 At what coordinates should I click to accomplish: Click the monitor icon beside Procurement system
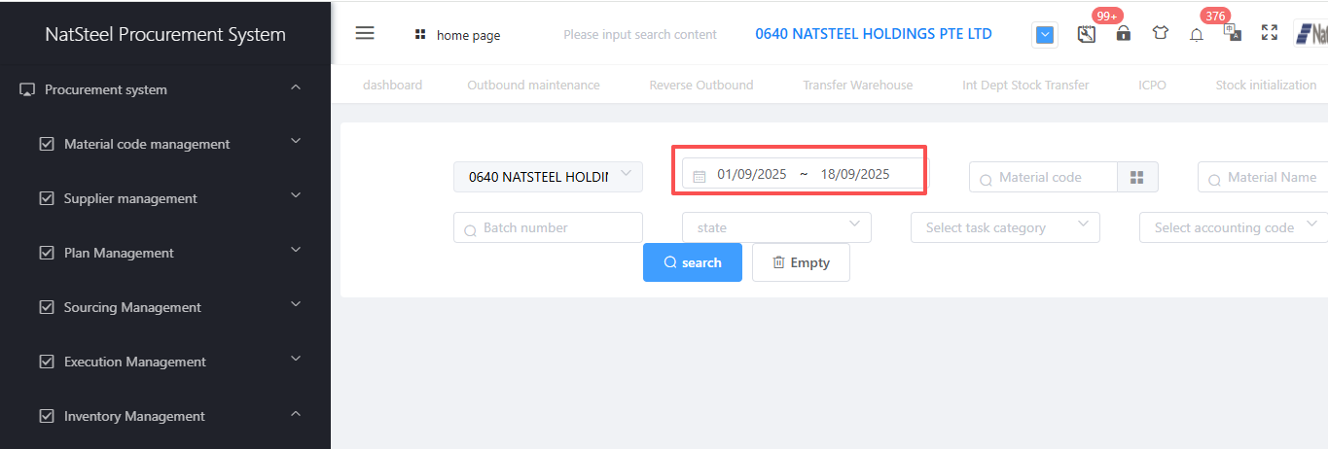click(27, 89)
